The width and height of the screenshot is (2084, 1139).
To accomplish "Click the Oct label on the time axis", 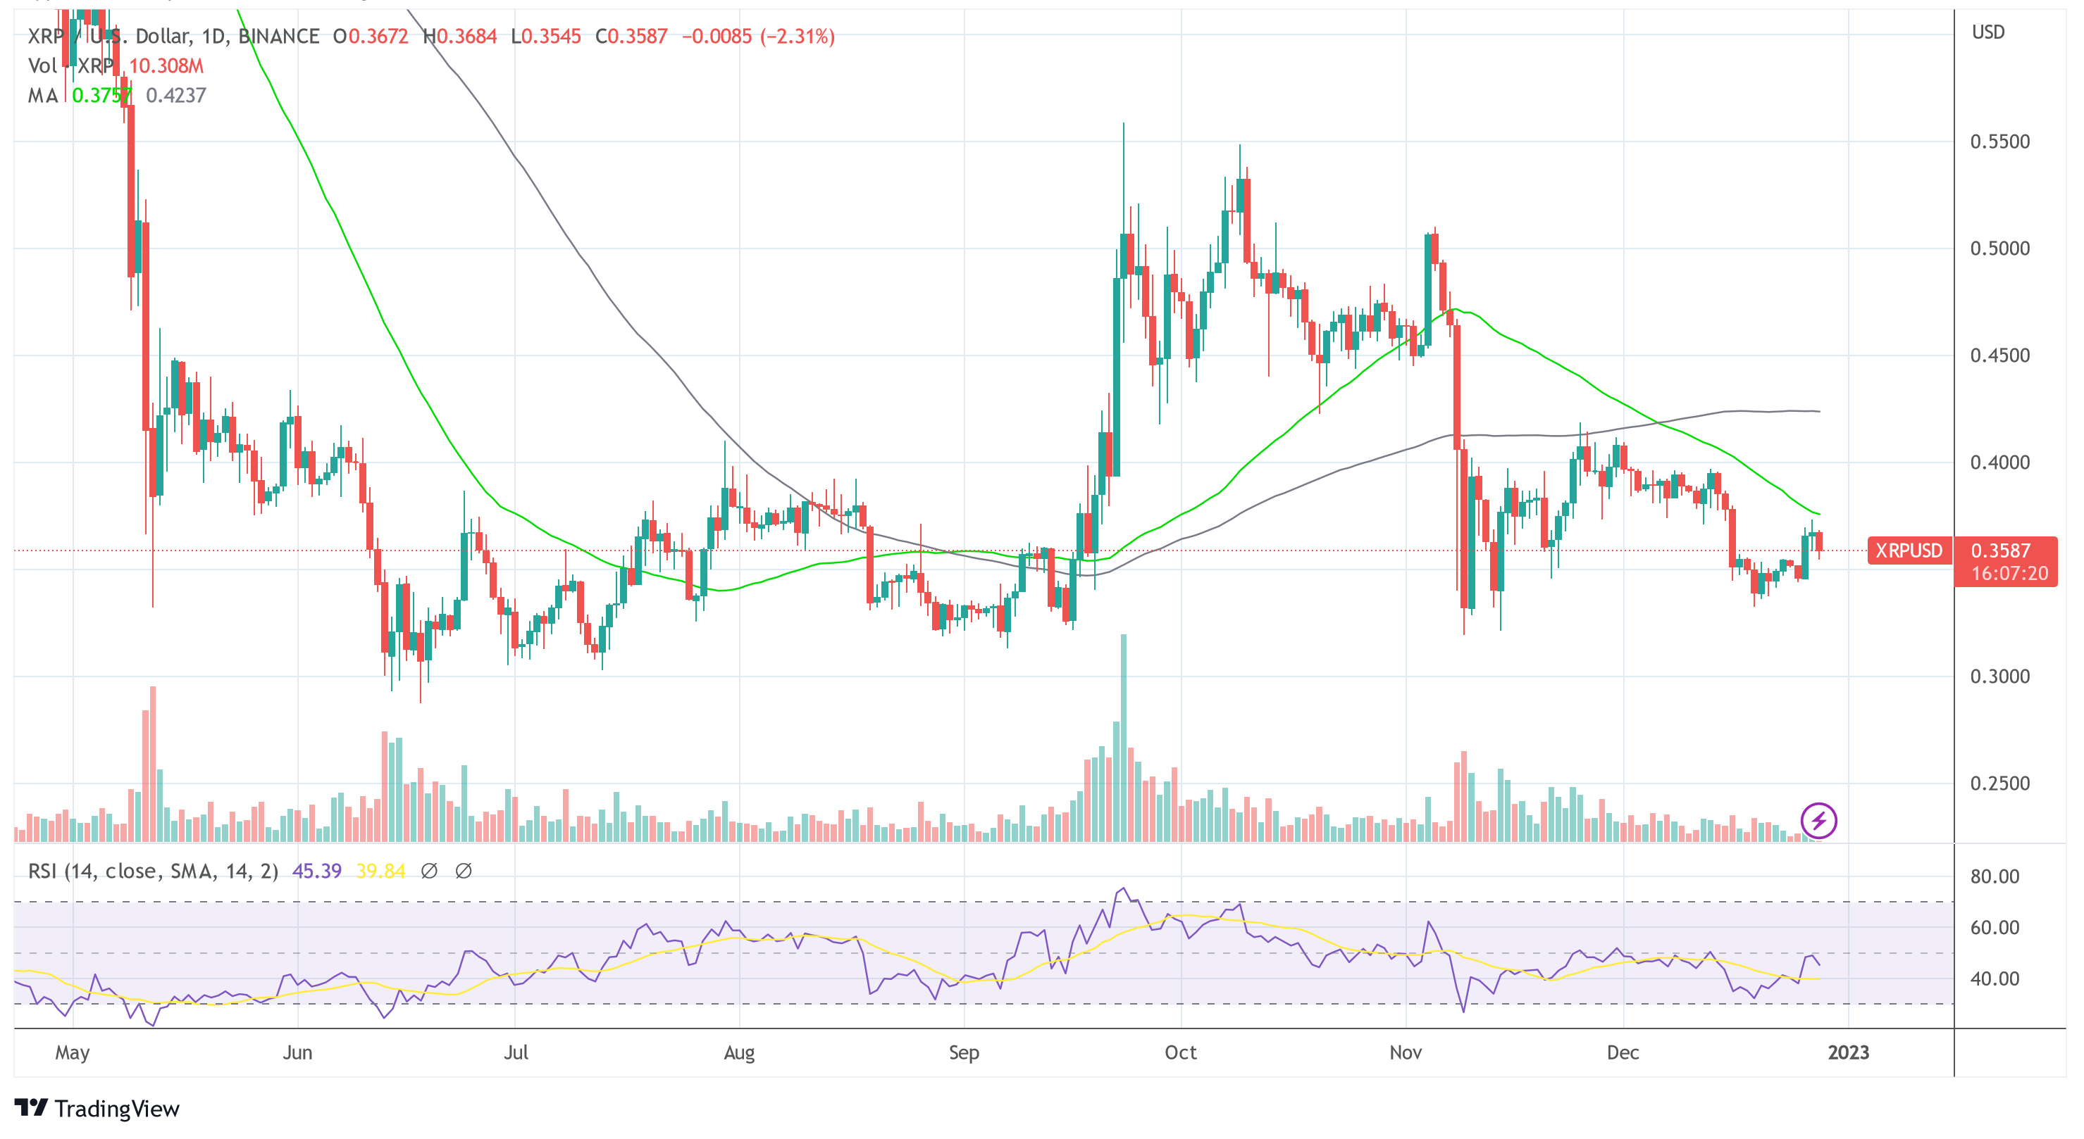I will (x=1180, y=1053).
